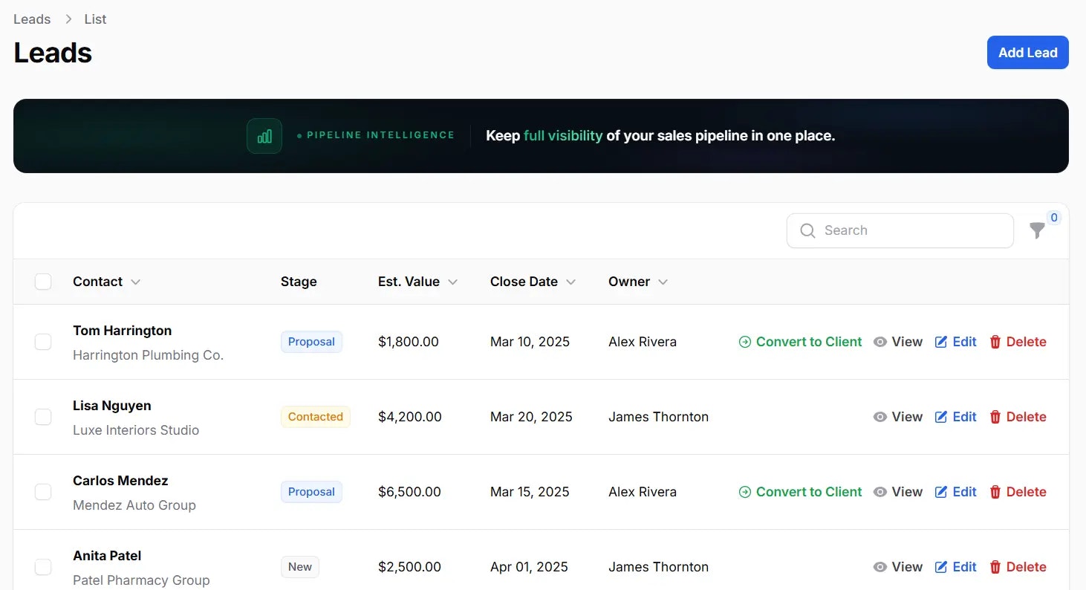The height and width of the screenshot is (590, 1086).
Task: Select the header select-all checkbox
Action: click(x=43, y=282)
